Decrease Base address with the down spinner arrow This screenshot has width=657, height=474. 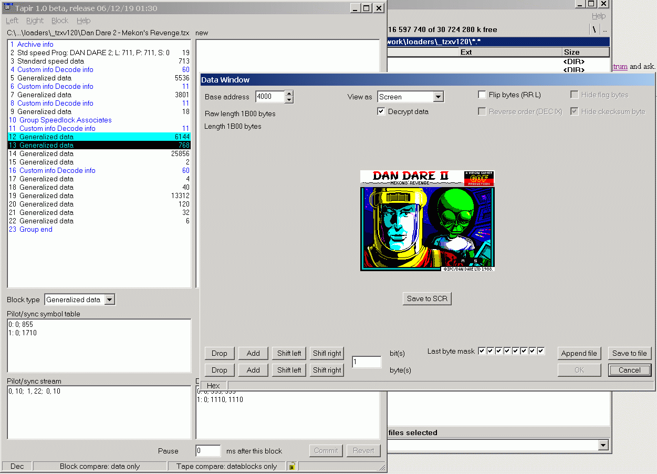coord(289,100)
